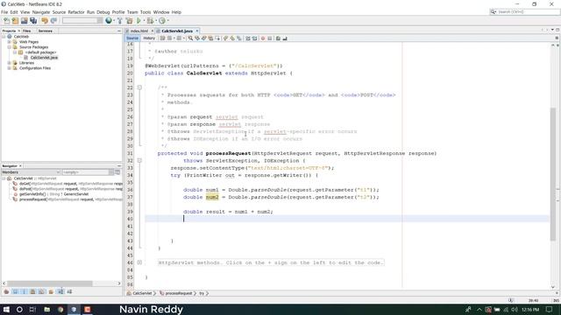The width and height of the screenshot is (561, 315).
Task: Toggle Sort by Name in Navigator
Action: point(60,291)
